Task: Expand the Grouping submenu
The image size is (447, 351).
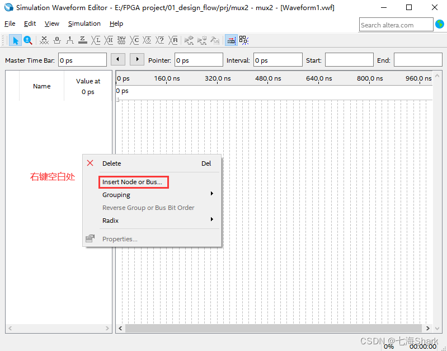Action: (x=152, y=195)
